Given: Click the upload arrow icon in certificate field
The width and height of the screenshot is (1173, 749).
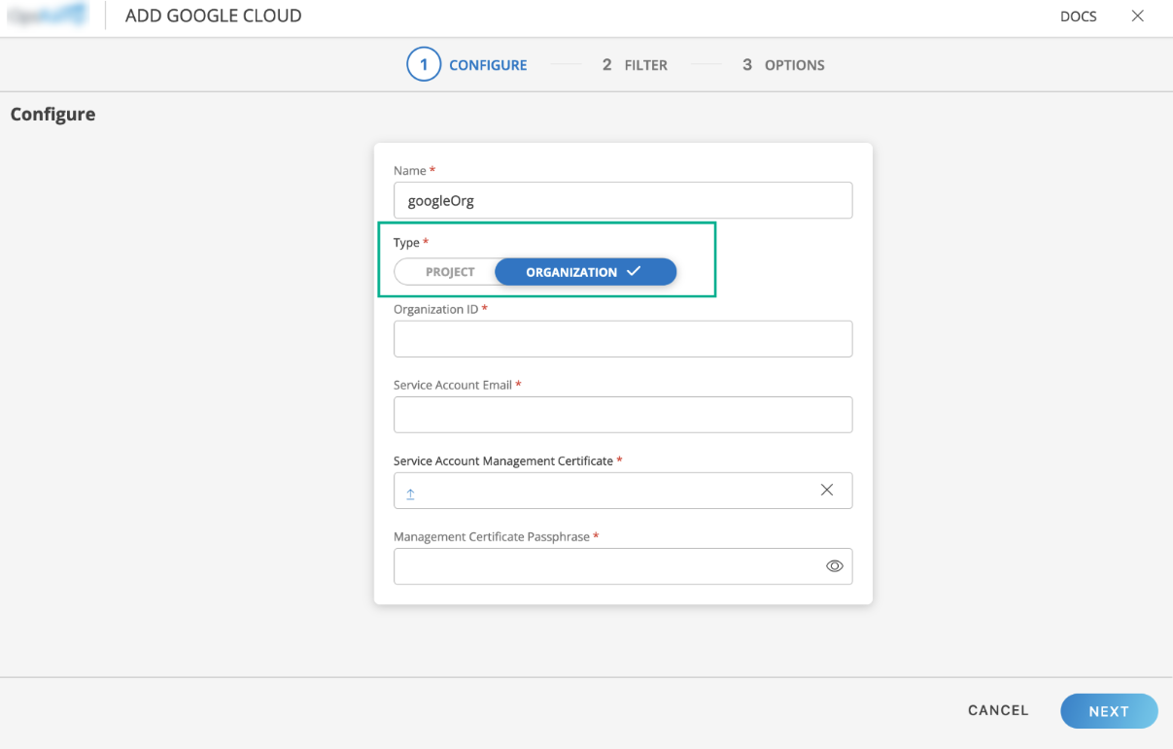Looking at the screenshot, I should point(410,494).
